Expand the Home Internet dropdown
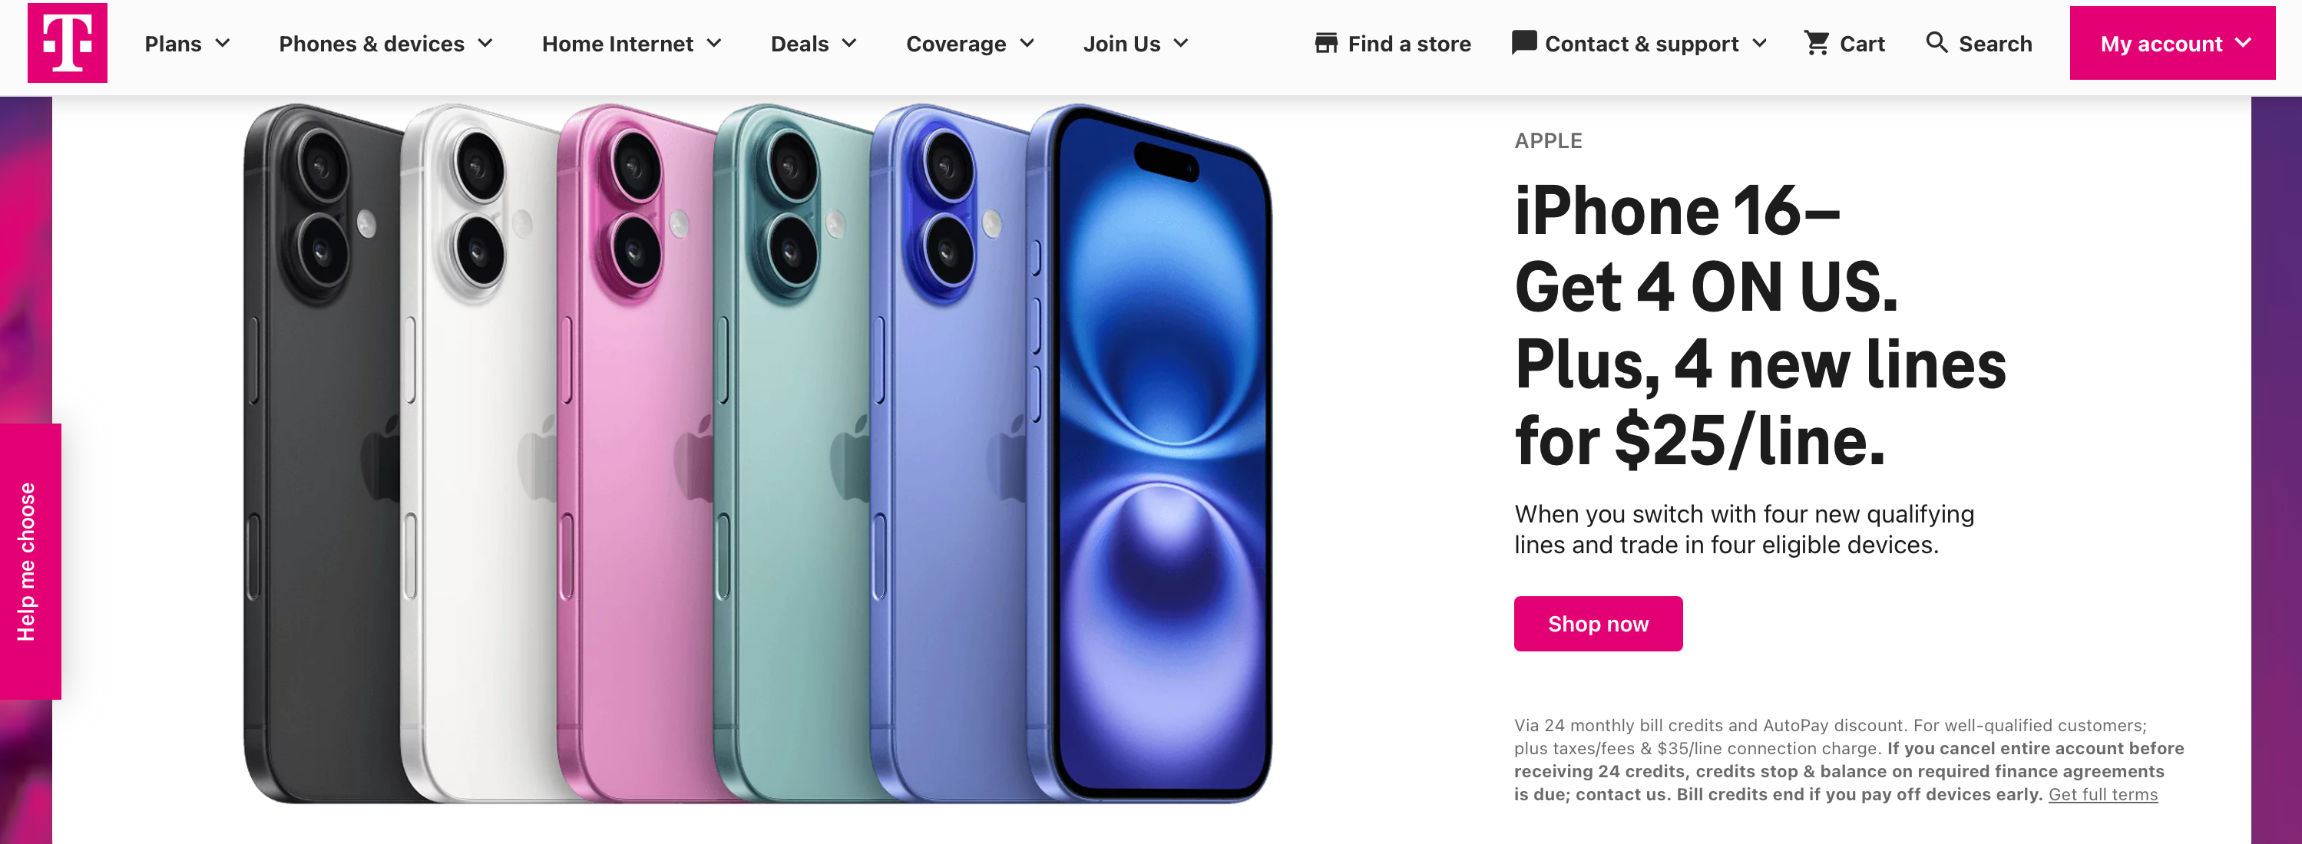2302x844 pixels. click(x=631, y=41)
